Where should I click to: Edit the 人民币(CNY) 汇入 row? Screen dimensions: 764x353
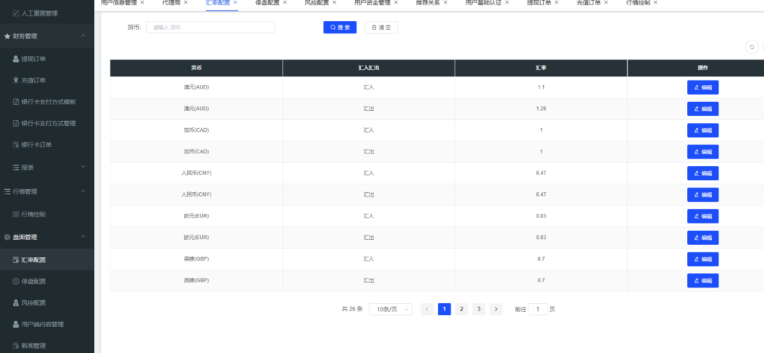click(x=703, y=173)
